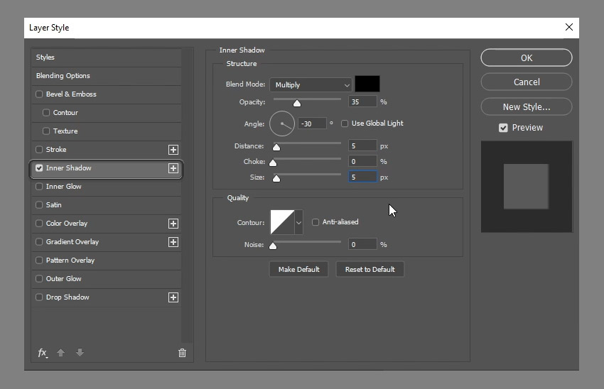Screen dimensions: 604x389
Task: Uncheck the Preview checkbox
Action: (x=503, y=128)
